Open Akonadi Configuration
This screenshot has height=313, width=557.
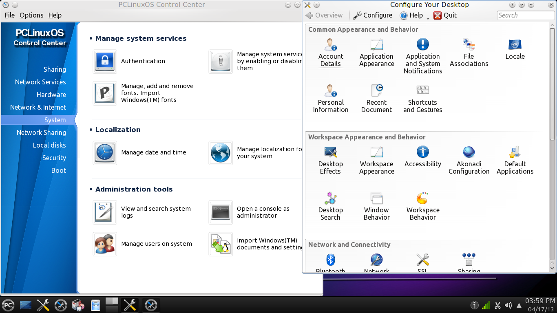[x=469, y=160]
